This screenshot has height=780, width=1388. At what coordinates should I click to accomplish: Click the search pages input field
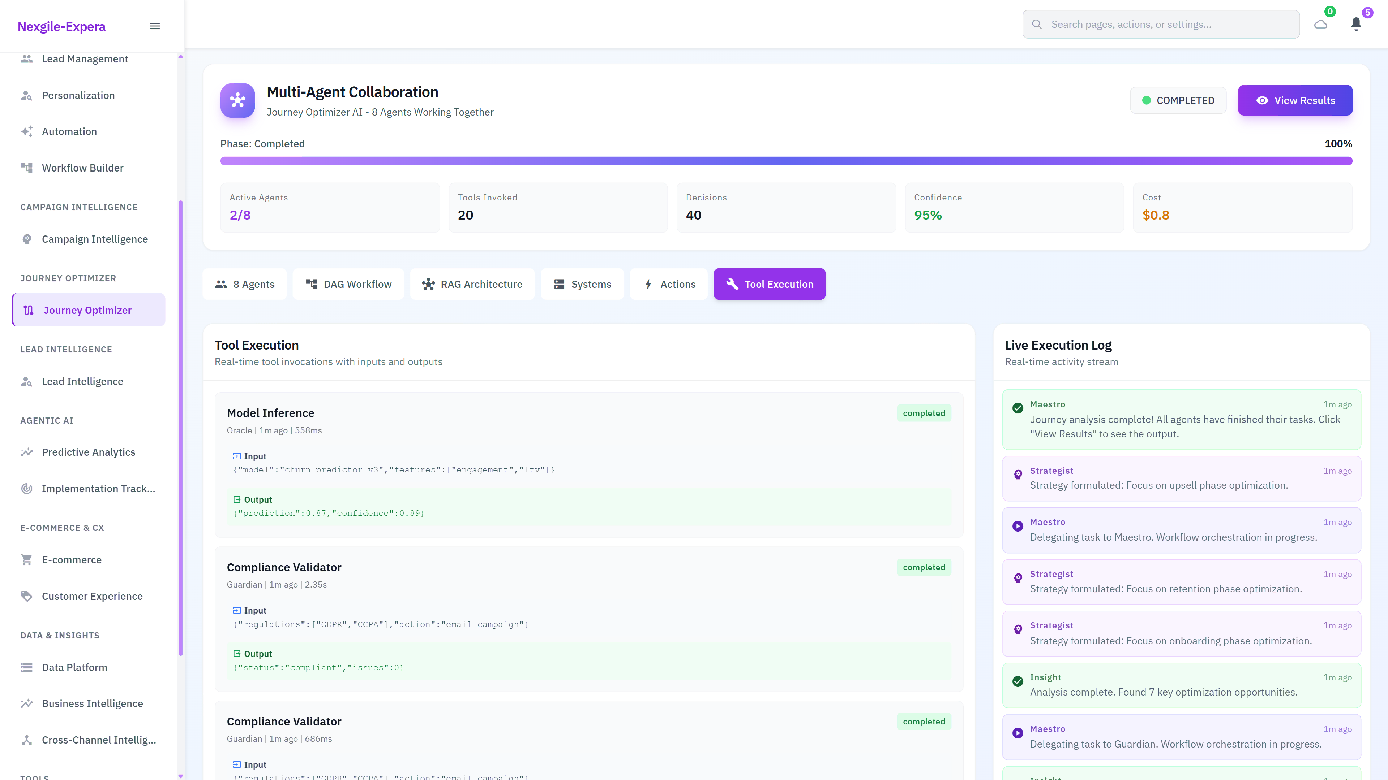pos(1160,24)
